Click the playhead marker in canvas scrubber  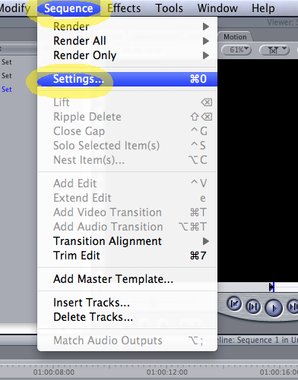(271, 287)
